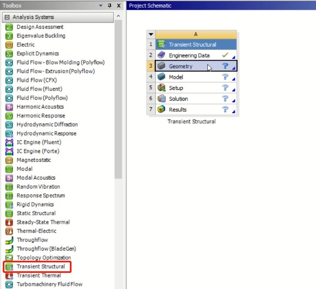
Task: Select the Transient Structural header cell
Action: [196, 44]
